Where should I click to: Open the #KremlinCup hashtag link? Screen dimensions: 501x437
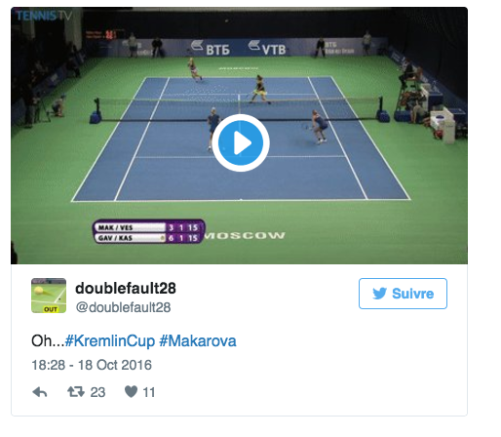110,341
